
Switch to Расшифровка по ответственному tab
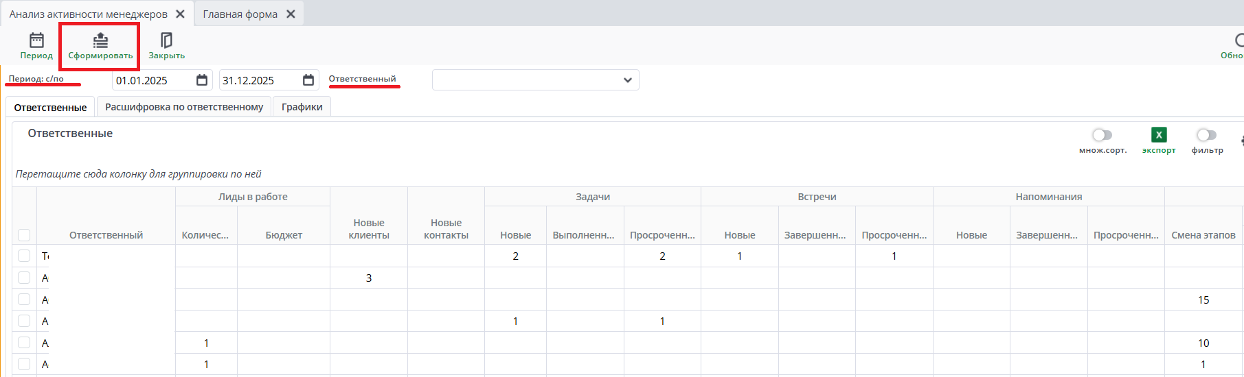tap(184, 107)
